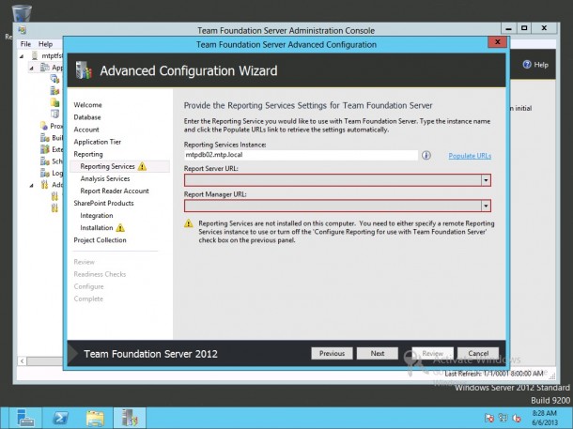
Task: Click the wizard server icon in header
Action: 84,70
